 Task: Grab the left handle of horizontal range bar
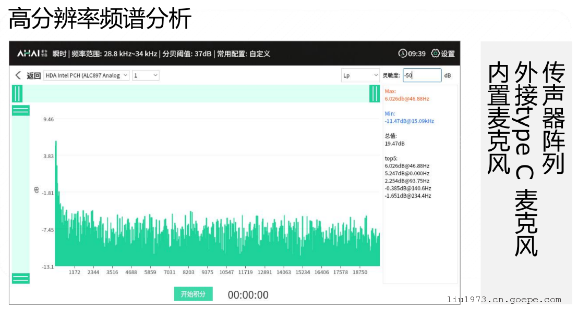(17, 94)
